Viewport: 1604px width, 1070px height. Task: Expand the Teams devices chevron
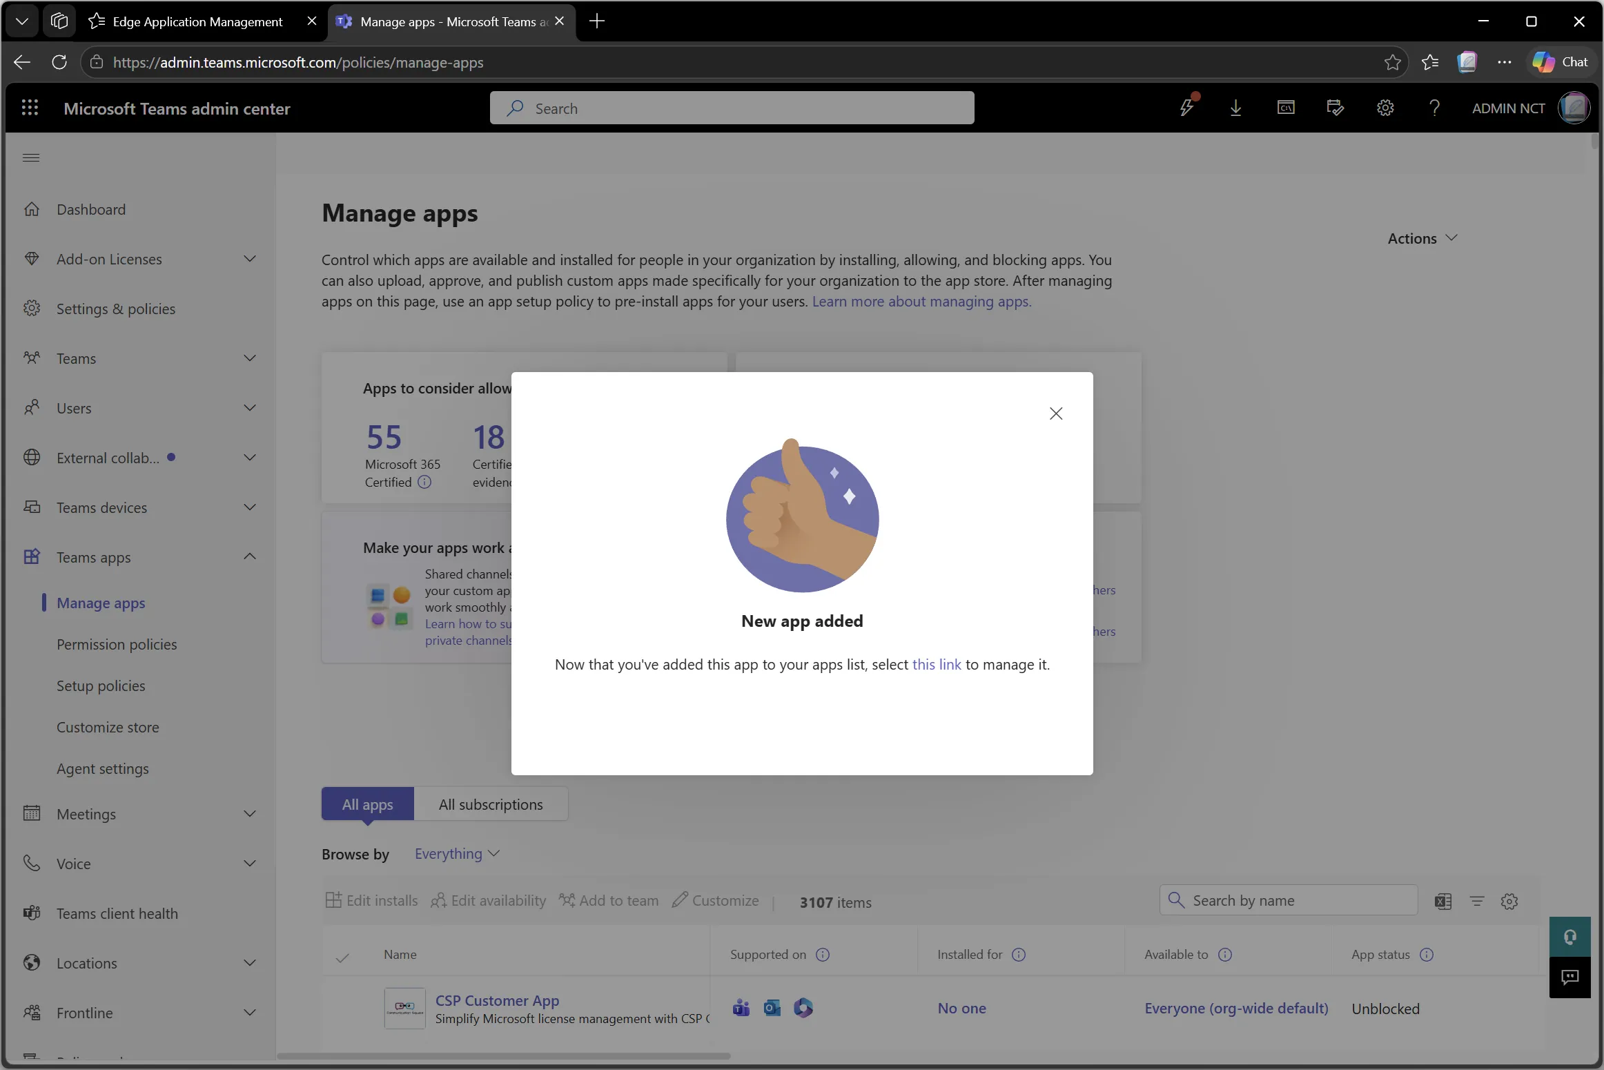[x=250, y=507]
